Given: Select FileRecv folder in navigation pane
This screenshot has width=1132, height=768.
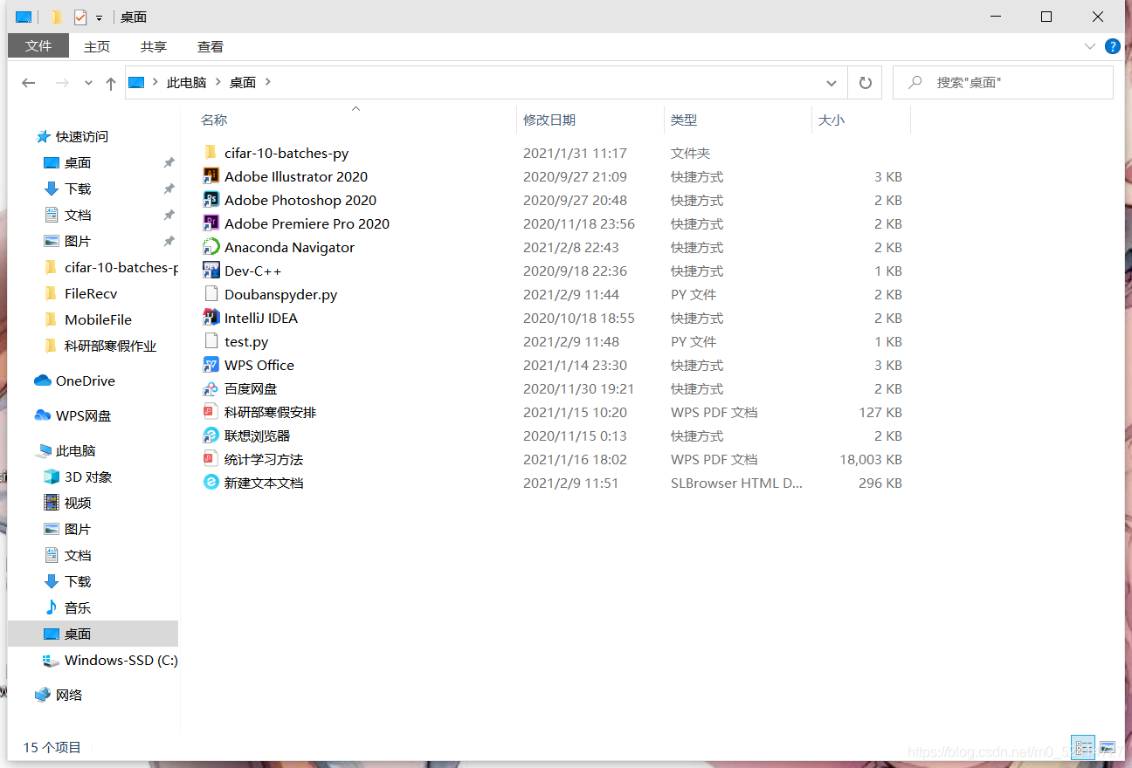Looking at the screenshot, I should [x=91, y=293].
